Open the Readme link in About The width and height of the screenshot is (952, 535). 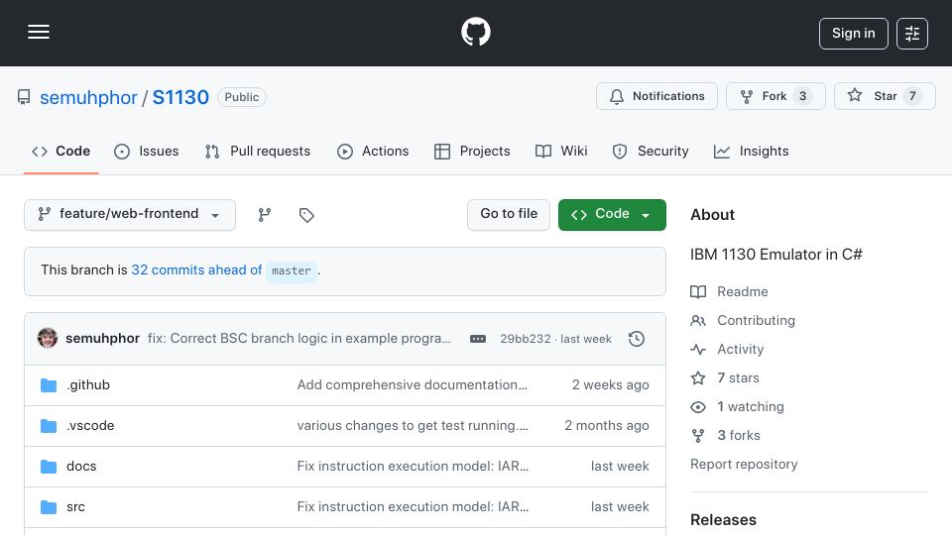[x=743, y=291]
